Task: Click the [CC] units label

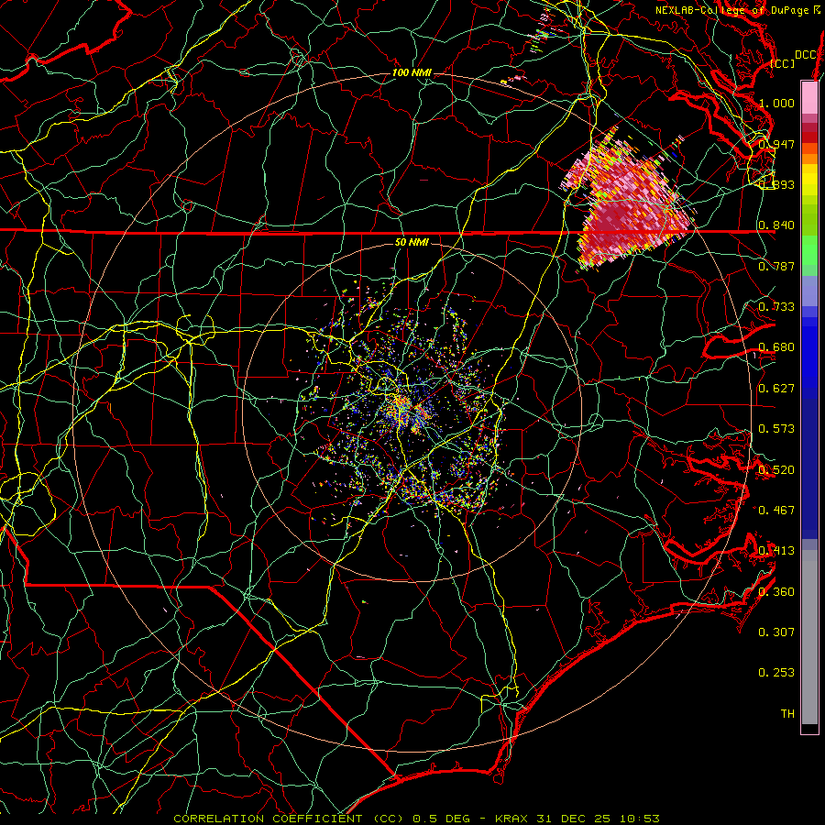Action: coord(783,63)
